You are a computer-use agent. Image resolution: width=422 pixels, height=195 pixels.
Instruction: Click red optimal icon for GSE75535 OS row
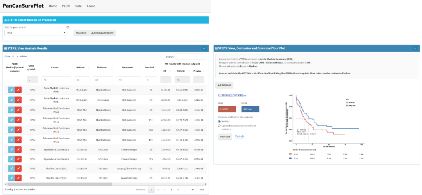pyautogui.click(x=18, y=149)
